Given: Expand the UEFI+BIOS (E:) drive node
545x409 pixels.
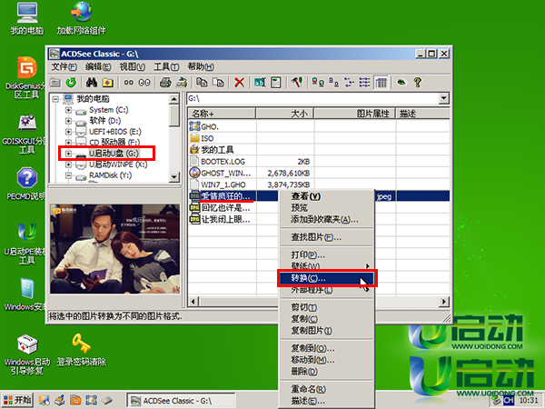Looking at the screenshot, I should (x=68, y=132).
